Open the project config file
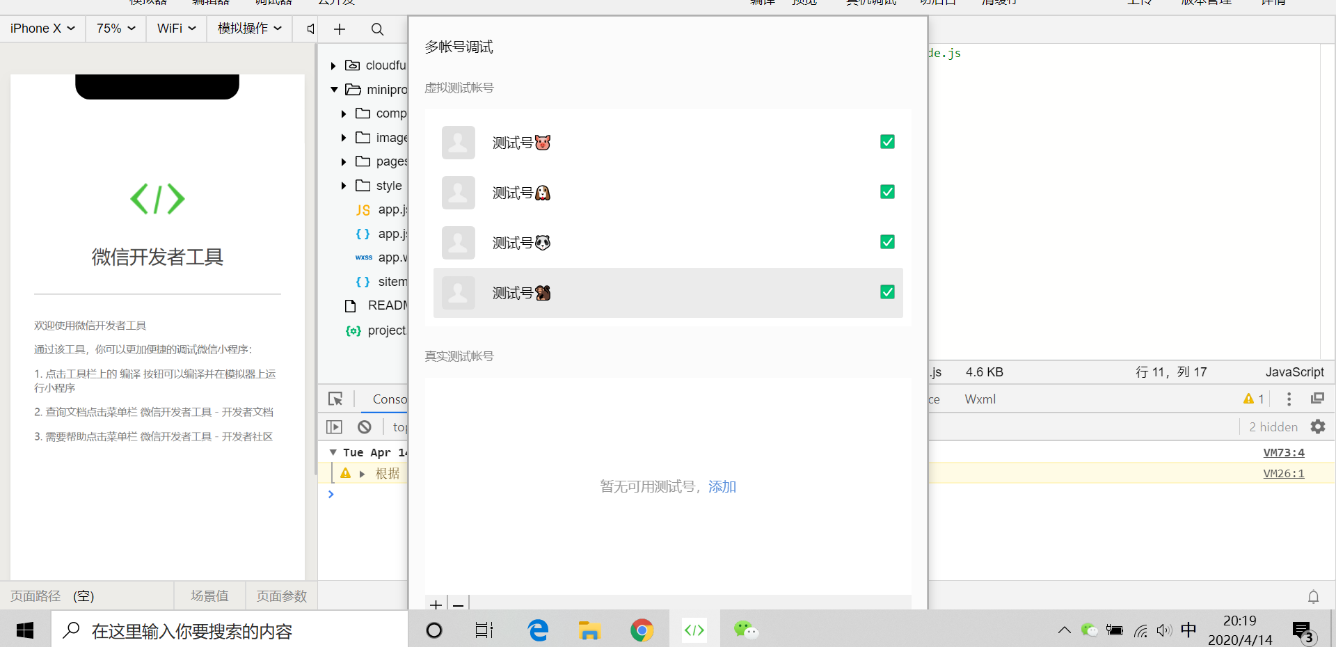Screen dimensions: 1336x647 (376, 330)
